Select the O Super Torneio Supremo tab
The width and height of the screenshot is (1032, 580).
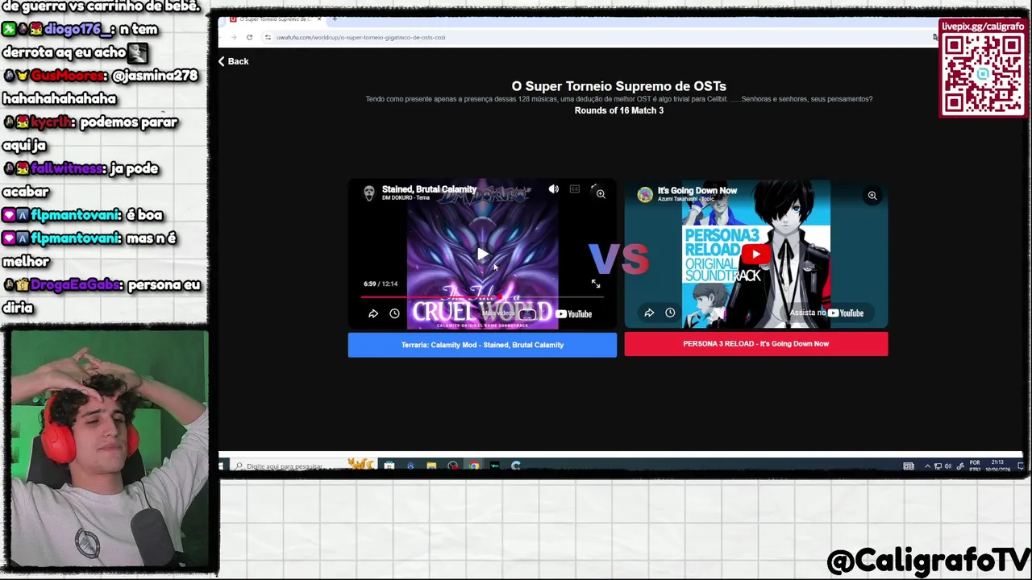pos(274,19)
